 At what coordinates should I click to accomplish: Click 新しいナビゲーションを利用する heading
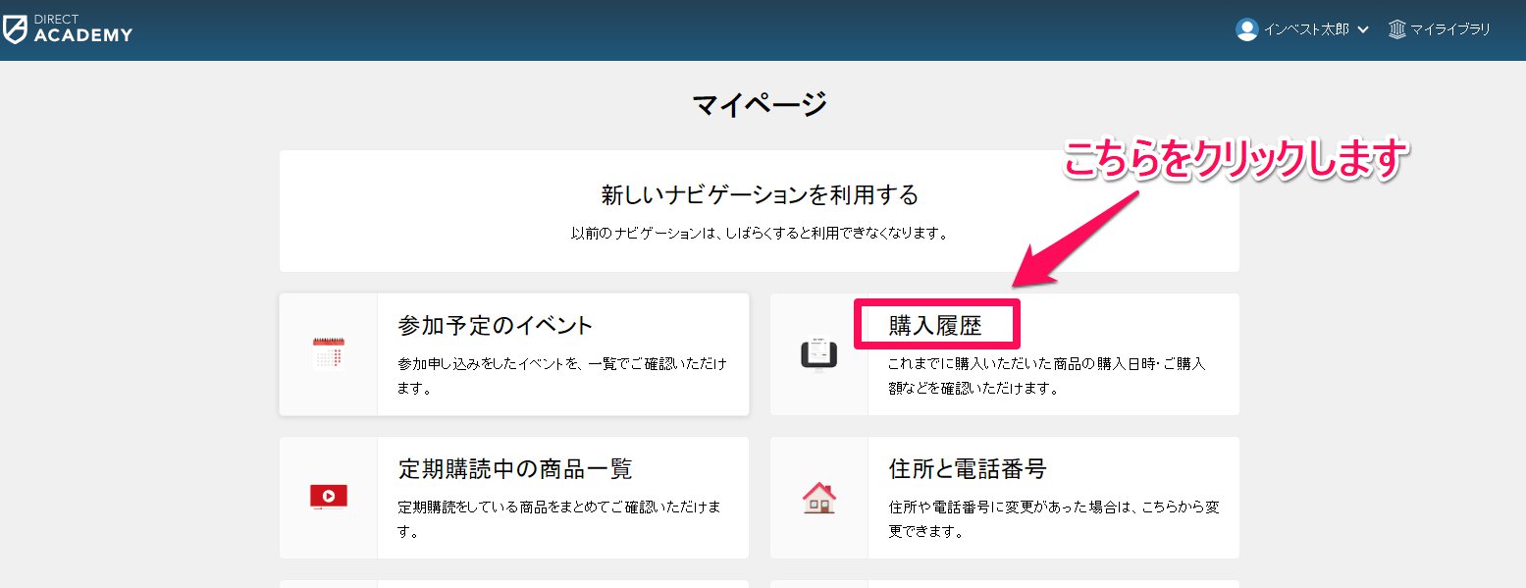760,195
